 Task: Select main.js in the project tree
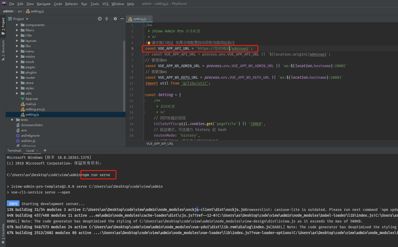tap(31, 104)
